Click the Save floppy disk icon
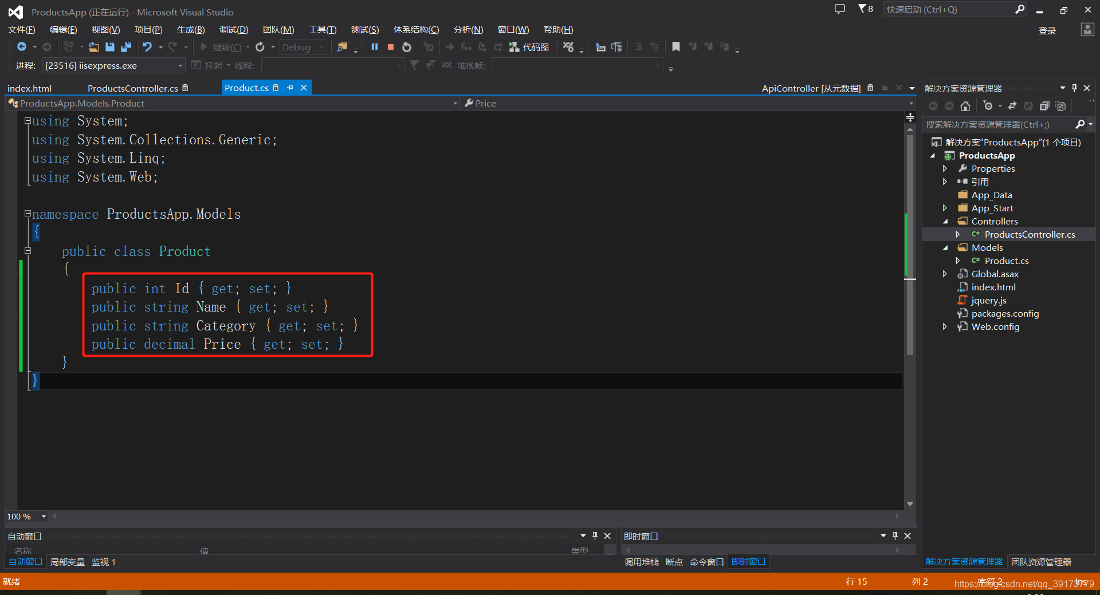 (110, 47)
